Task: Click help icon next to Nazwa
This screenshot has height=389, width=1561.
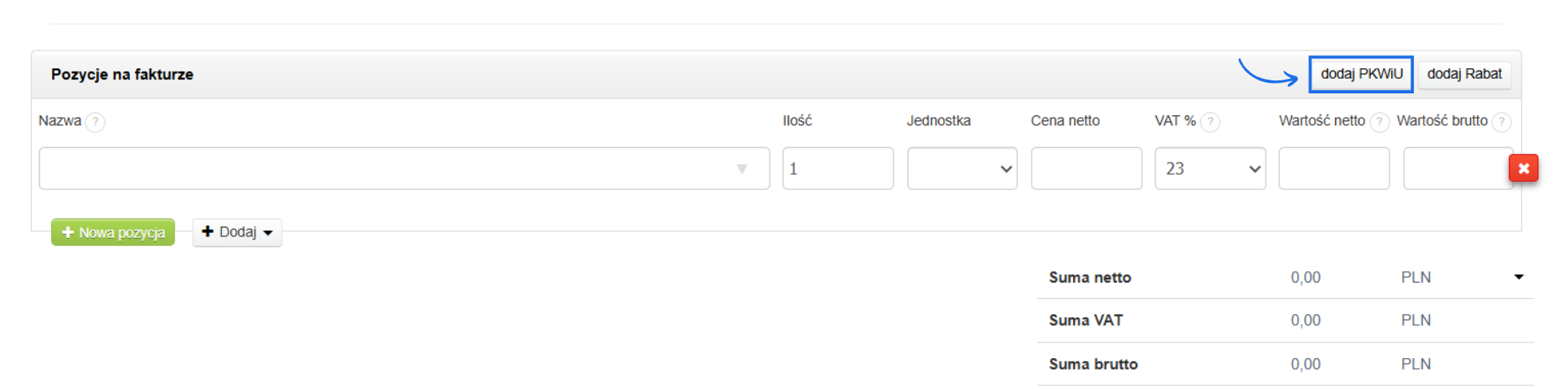Action: click(95, 122)
